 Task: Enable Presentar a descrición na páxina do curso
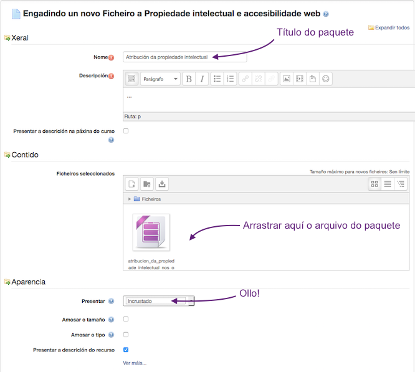click(126, 131)
